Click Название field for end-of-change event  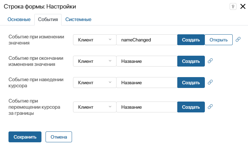tap(146, 61)
